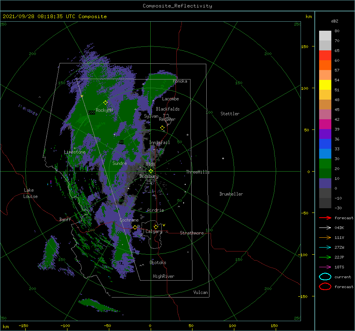This screenshot has width=355, height=331.
Task: Click the magenta 18TS arrow icon
Action: point(325,267)
